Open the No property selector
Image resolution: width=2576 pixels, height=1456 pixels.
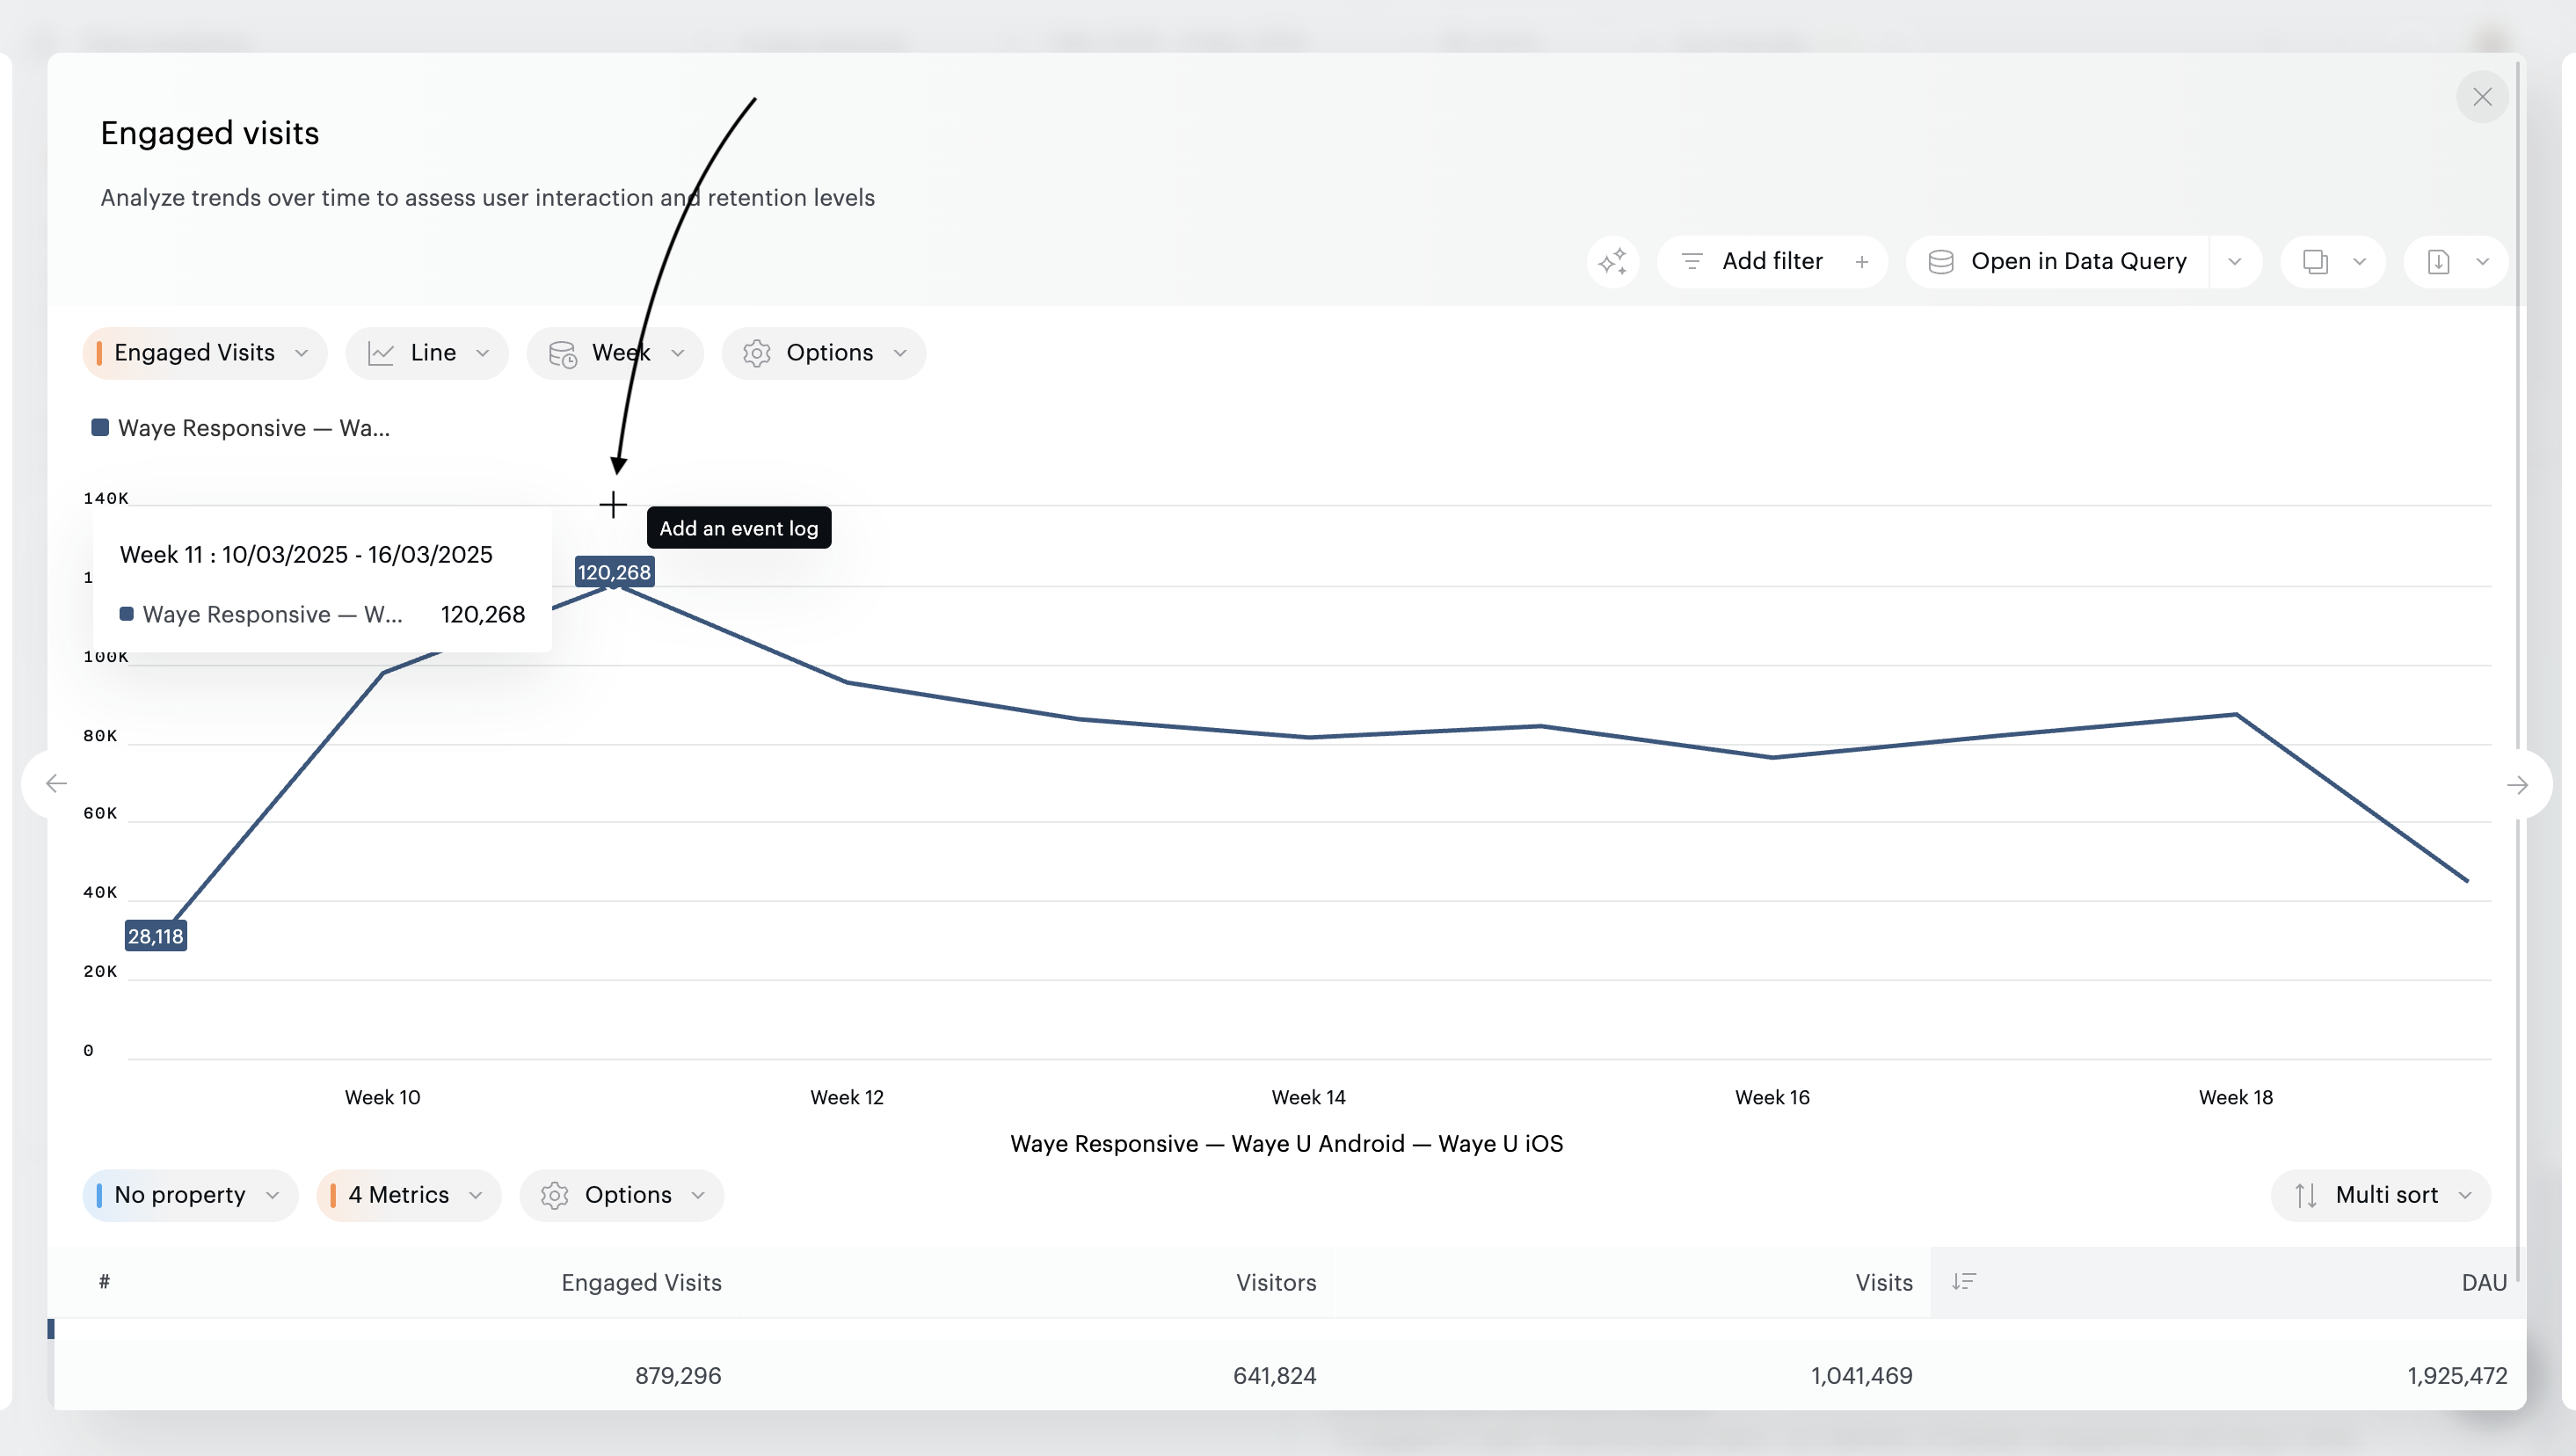190,1195
